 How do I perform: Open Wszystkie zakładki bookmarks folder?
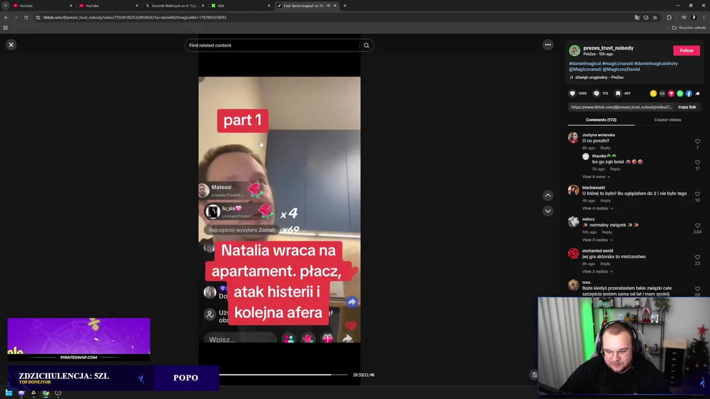[x=689, y=28]
